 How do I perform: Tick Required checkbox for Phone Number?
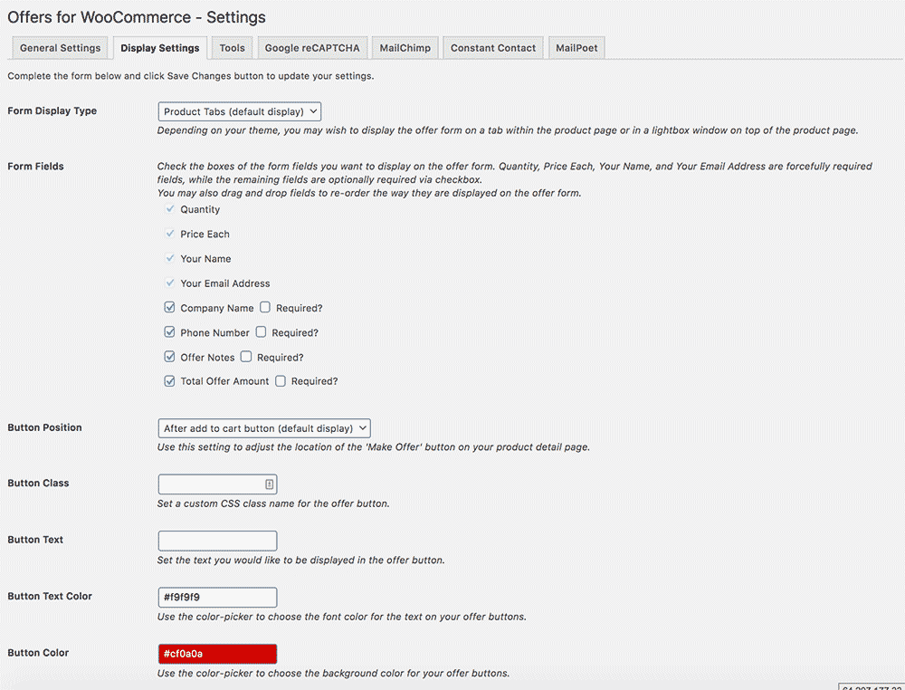coord(261,332)
